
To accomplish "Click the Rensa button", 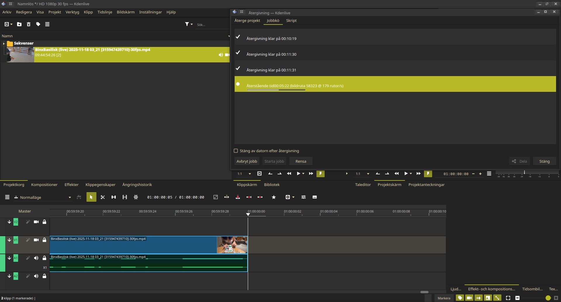I will (301, 161).
